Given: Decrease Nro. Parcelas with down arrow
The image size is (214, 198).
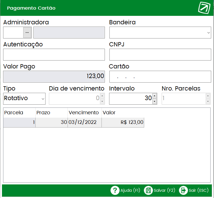Looking at the screenshot, I should point(208,101).
